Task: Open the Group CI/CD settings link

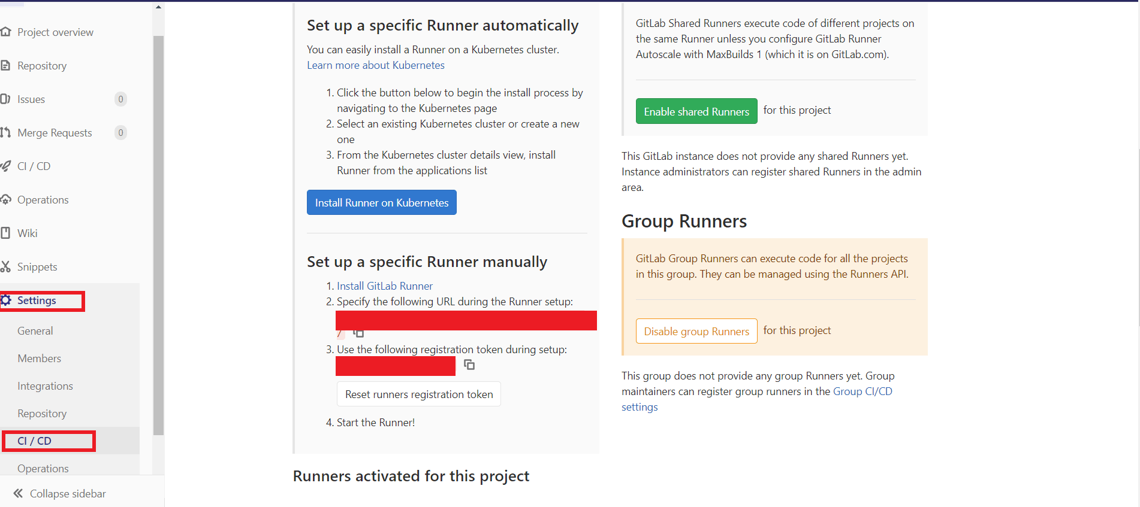Action: click(862, 391)
